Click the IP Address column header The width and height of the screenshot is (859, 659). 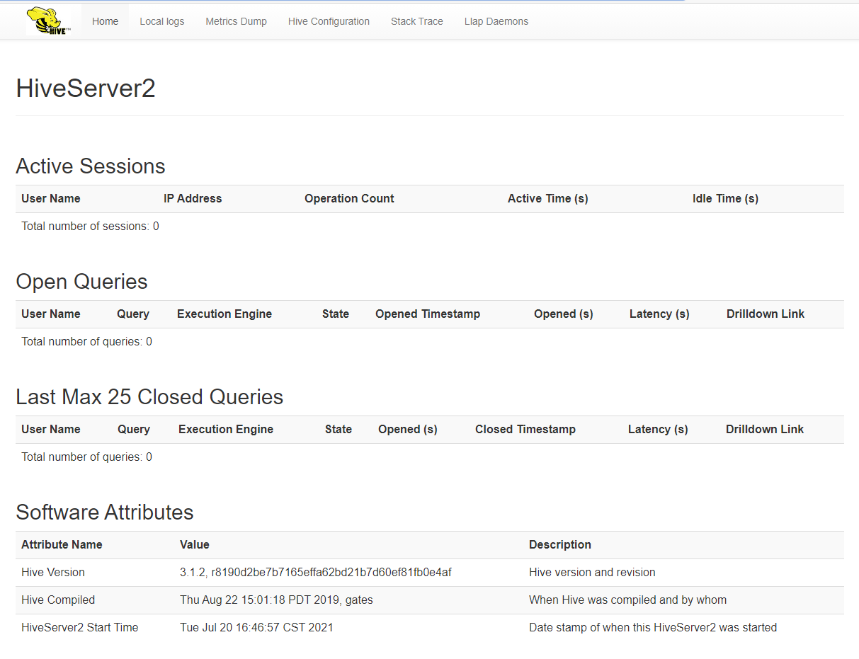[x=193, y=199]
